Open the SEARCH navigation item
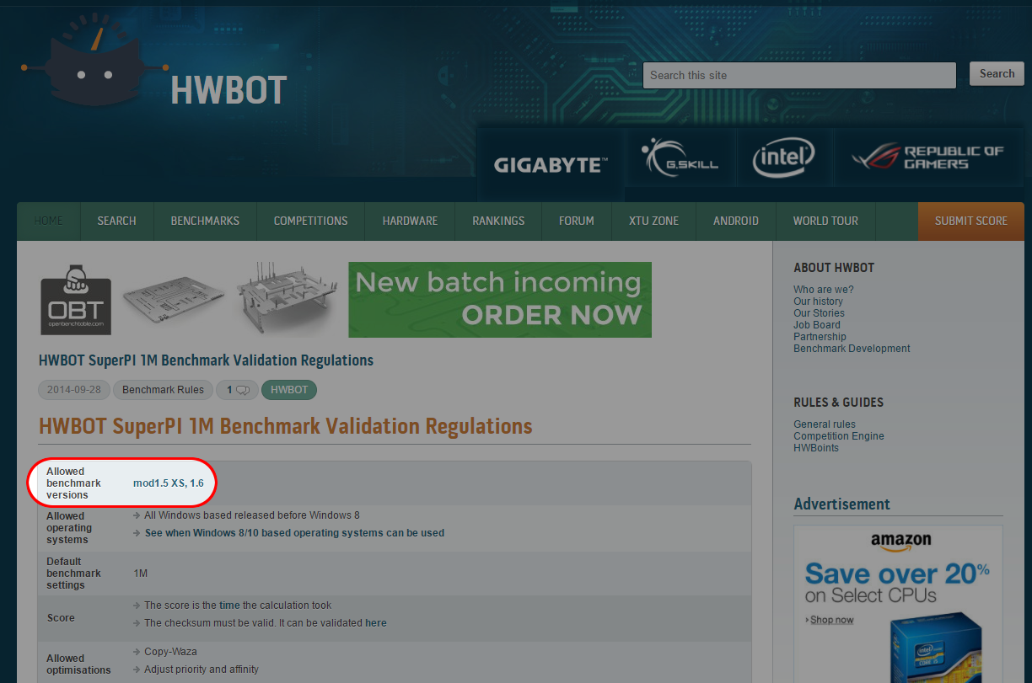 116,221
